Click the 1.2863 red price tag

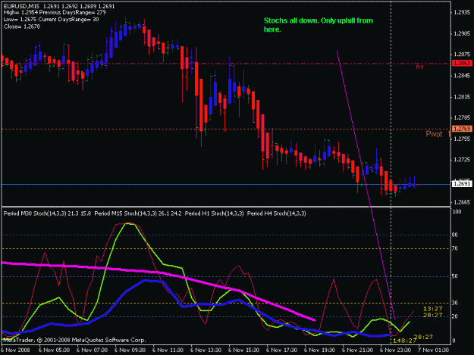[462, 64]
